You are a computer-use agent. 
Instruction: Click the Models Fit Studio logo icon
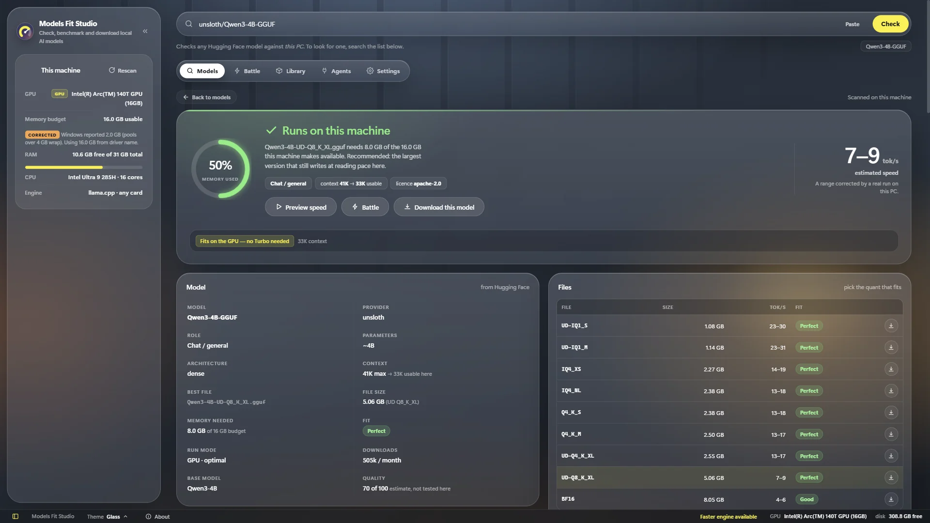point(25,32)
